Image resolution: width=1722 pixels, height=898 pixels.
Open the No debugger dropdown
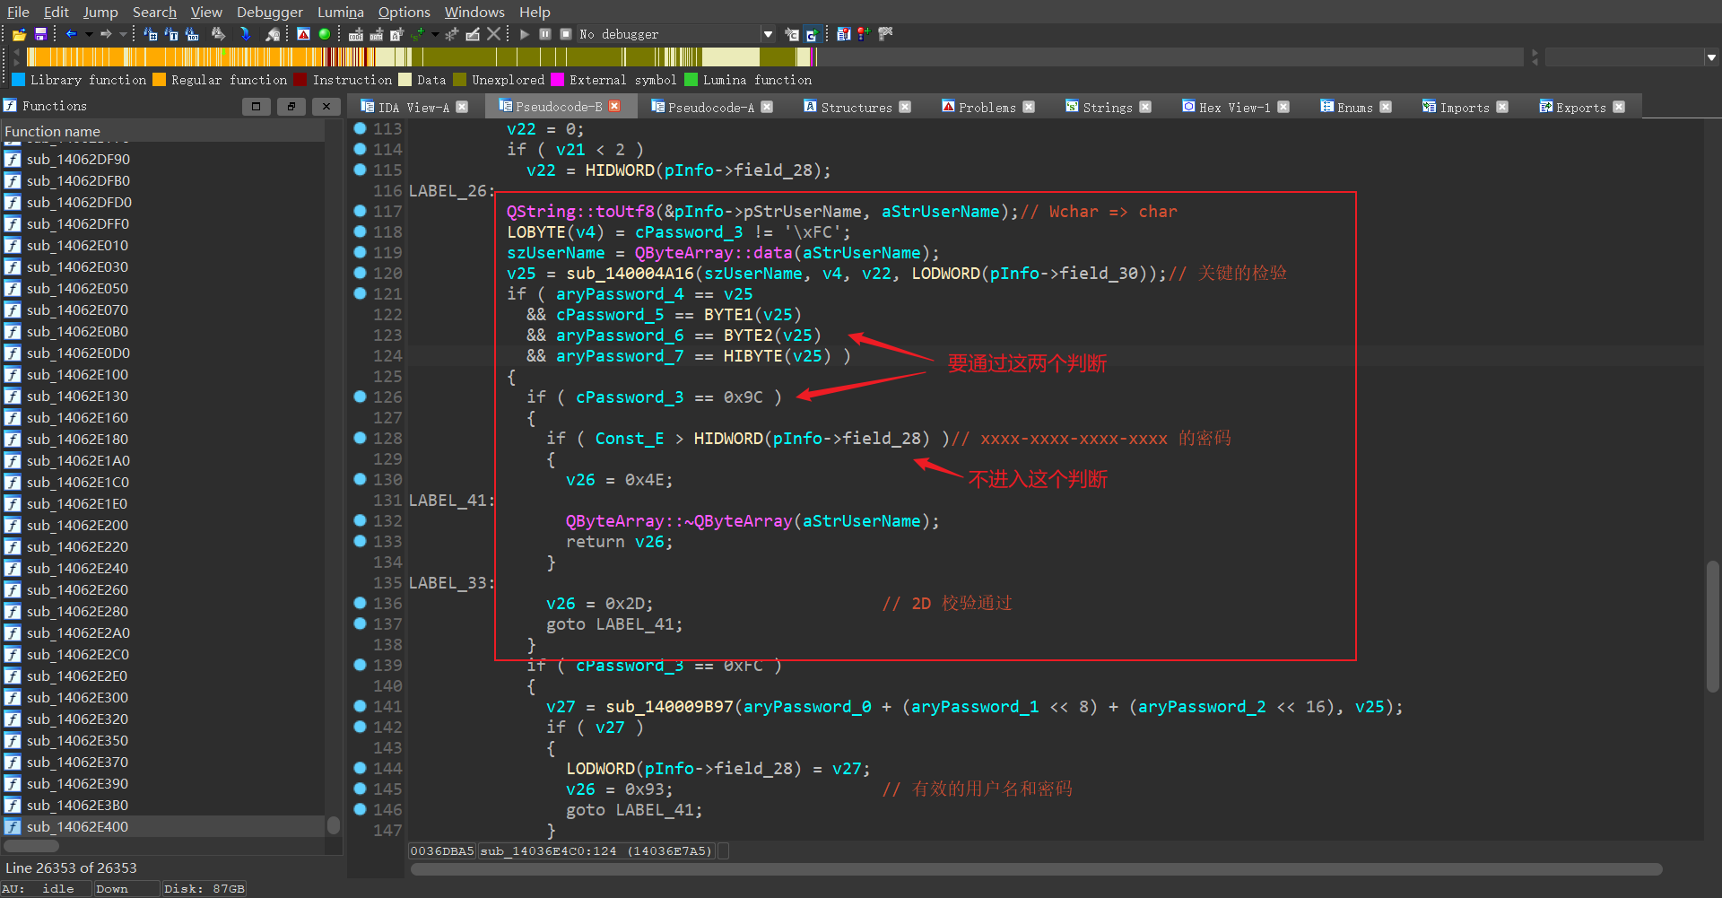[x=768, y=34]
